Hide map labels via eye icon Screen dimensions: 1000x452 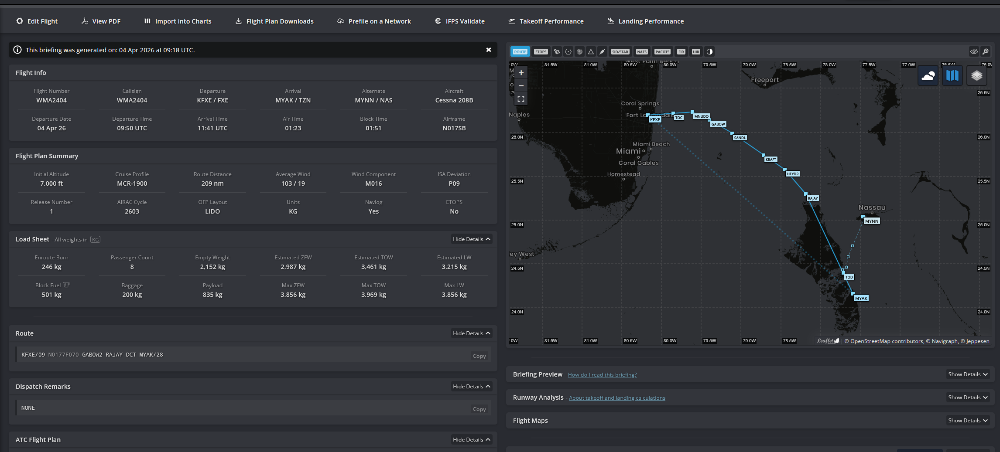974,51
